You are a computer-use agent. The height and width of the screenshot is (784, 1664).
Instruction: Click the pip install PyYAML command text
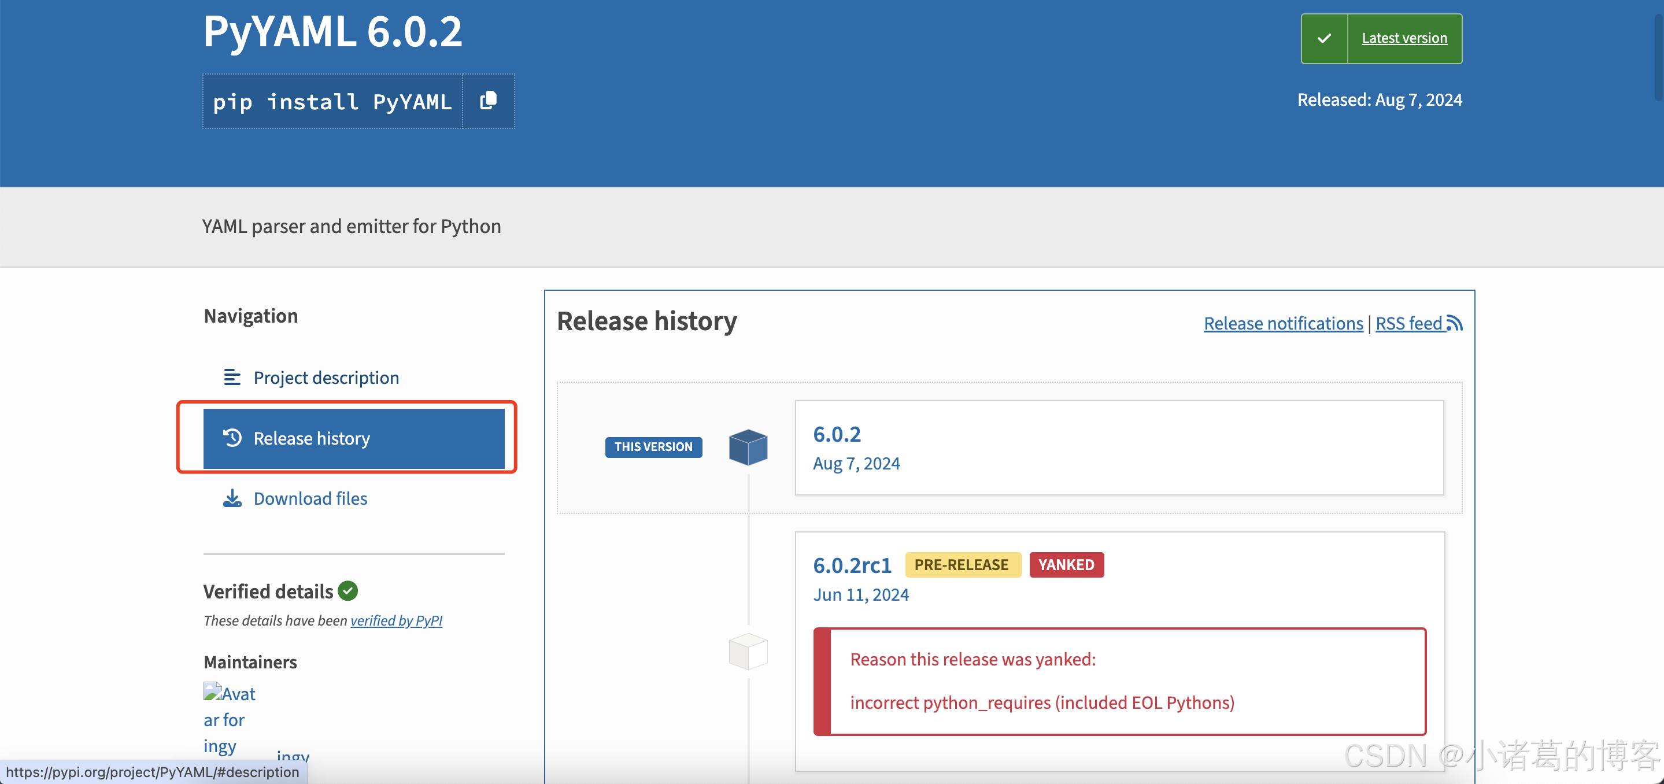(332, 101)
